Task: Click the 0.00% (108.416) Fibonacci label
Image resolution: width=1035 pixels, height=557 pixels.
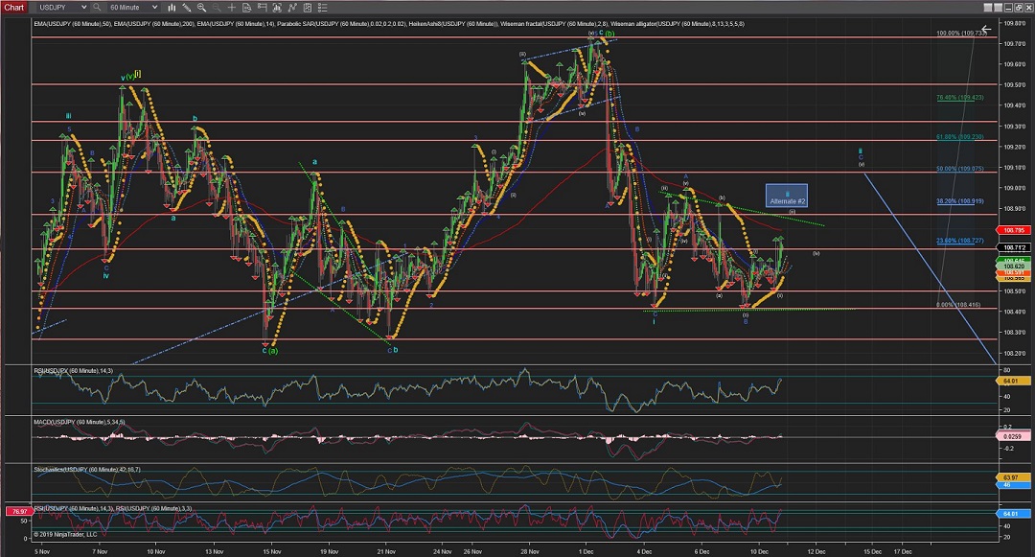Action: pos(958,305)
